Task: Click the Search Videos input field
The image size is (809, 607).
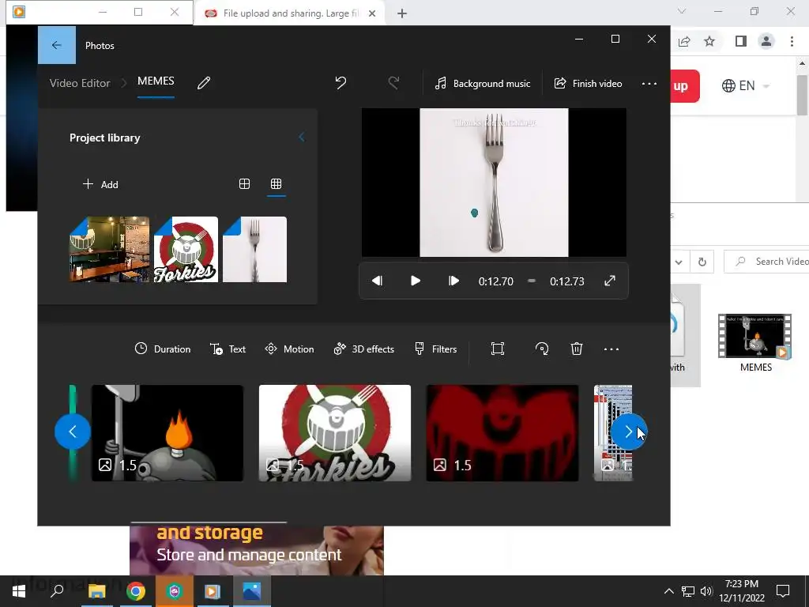Action: click(x=766, y=262)
